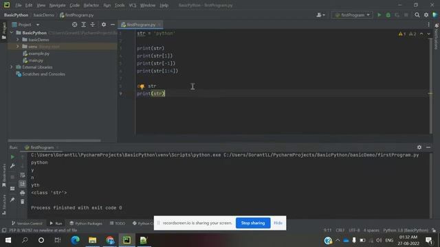Toggle read-only lock in the status bar

(x=434, y=231)
